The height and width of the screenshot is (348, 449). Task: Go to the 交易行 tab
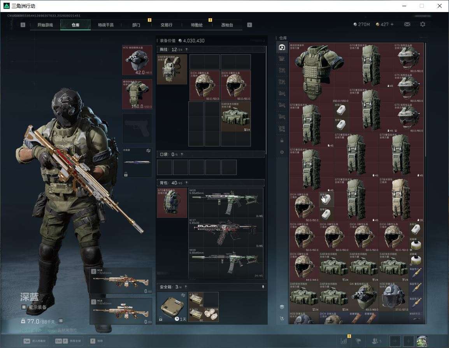(167, 25)
